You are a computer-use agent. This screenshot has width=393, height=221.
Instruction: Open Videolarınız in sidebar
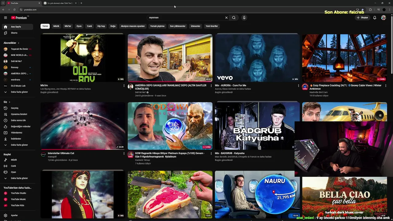click(18, 133)
